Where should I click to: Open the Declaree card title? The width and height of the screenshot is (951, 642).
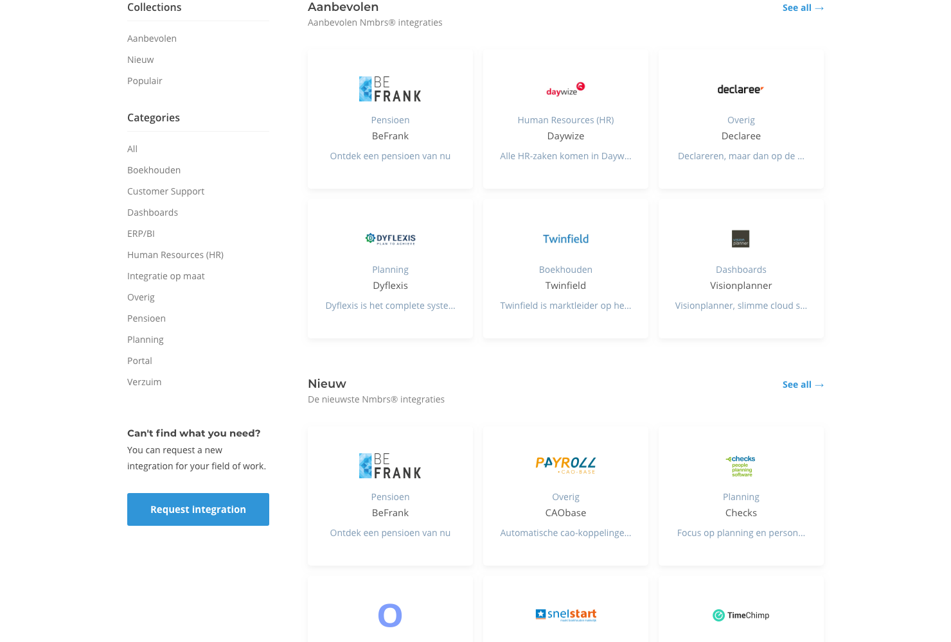(741, 136)
